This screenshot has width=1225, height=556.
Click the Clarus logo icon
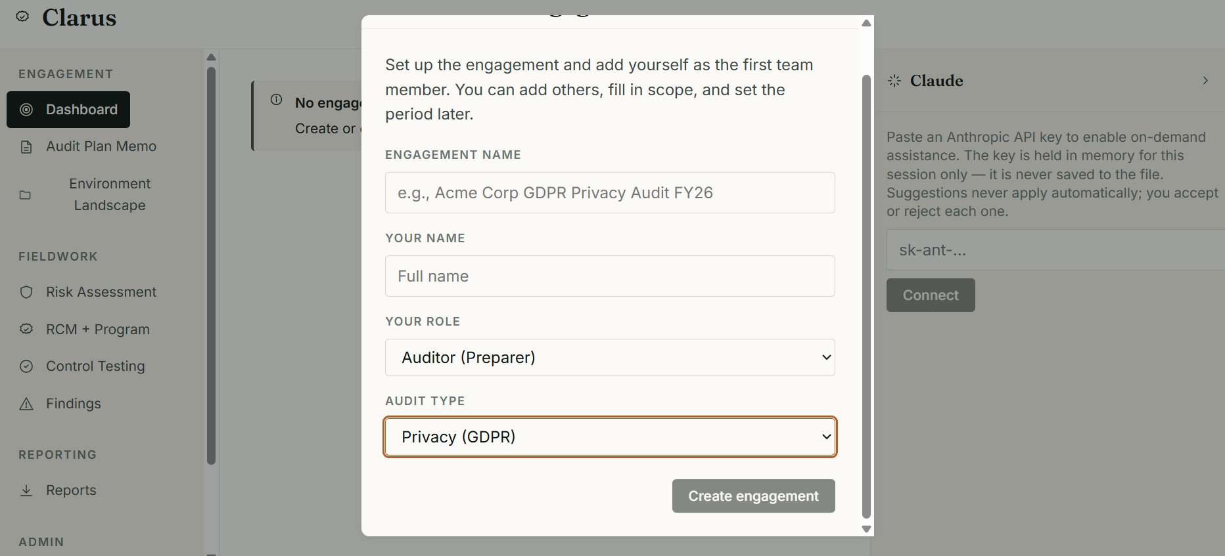22,17
